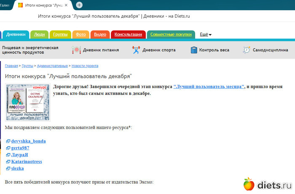Click the Главная breadcrumb link

pyautogui.click(x=11, y=66)
